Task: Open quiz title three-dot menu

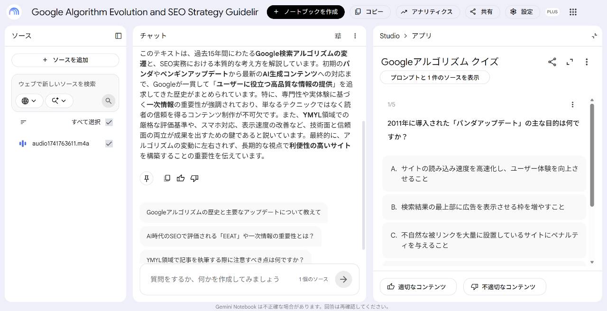Action: pos(587,62)
